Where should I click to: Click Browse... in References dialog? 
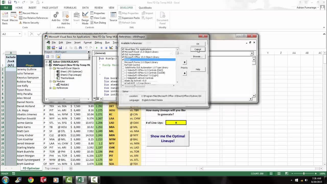pyautogui.click(x=198, y=56)
